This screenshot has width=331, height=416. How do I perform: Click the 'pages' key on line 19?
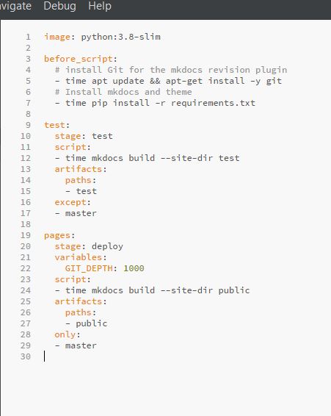coord(57,236)
